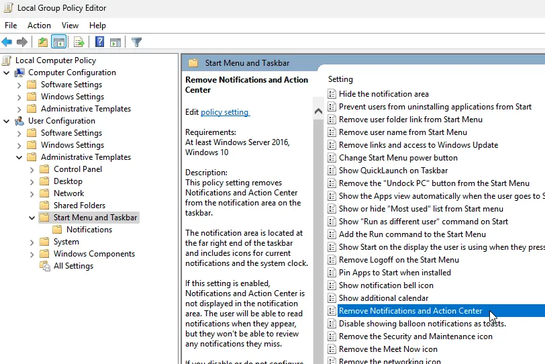Expand the Control Panel tree node
The width and height of the screenshot is (545, 364).
click(32, 169)
